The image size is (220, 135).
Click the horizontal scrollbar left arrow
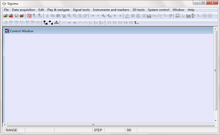tap(5, 125)
